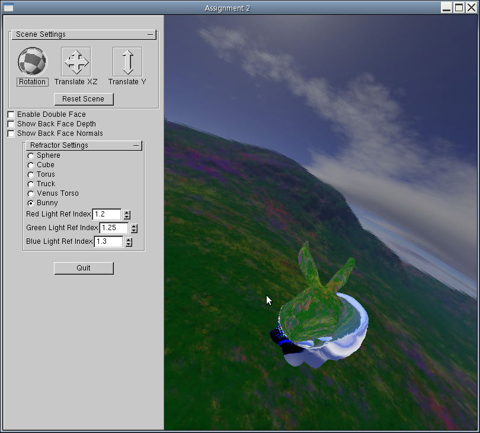The width and height of the screenshot is (480, 433).
Task: Decrease Red Light Ref Index with spinner down
Action: (x=127, y=217)
